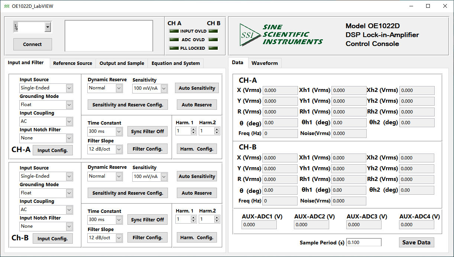Expand CH-A Input Source dropdown

coord(69,88)
